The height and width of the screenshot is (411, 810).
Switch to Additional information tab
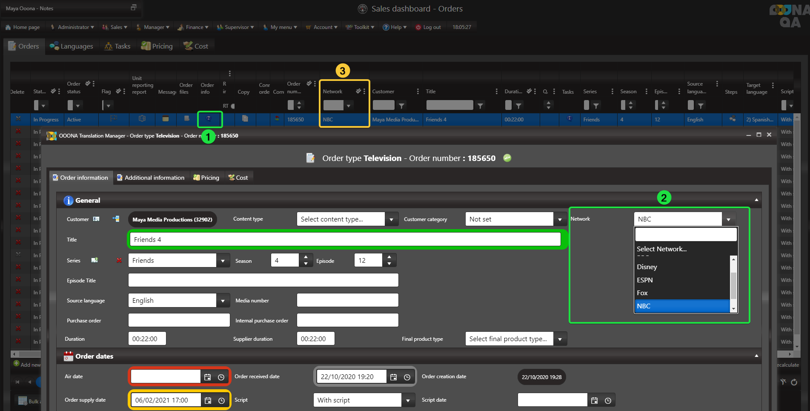coord(151,178)
